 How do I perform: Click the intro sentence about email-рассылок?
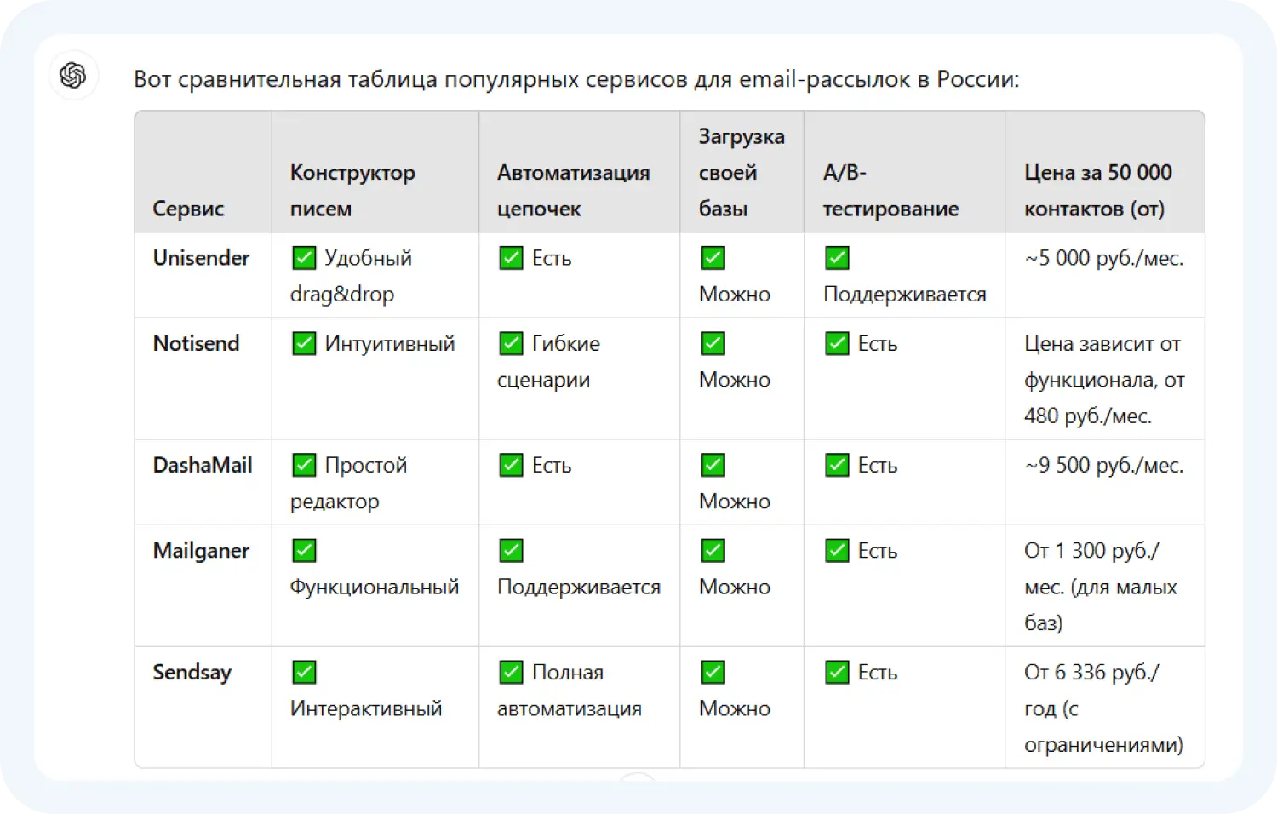[x=576, y=79]
